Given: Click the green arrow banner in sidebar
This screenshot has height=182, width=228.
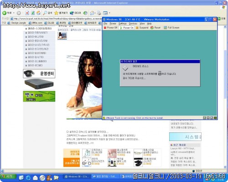Looking at the screenshot, I should point(39,96).
